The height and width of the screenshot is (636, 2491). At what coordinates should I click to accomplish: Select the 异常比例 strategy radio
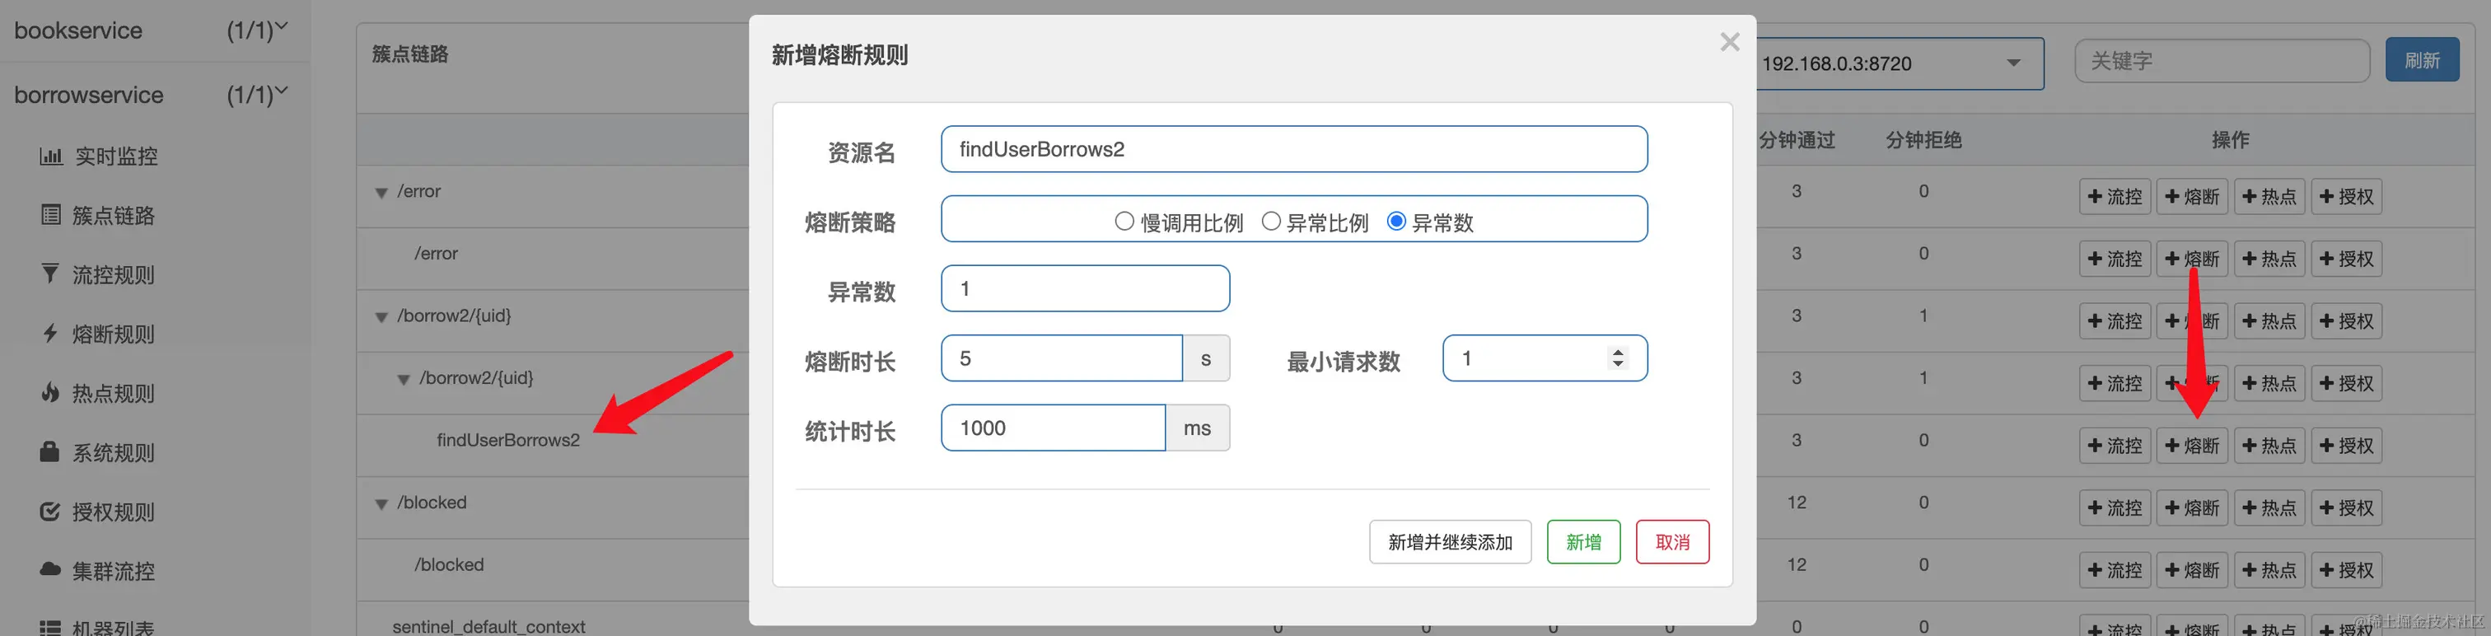tap(1271, 222)
